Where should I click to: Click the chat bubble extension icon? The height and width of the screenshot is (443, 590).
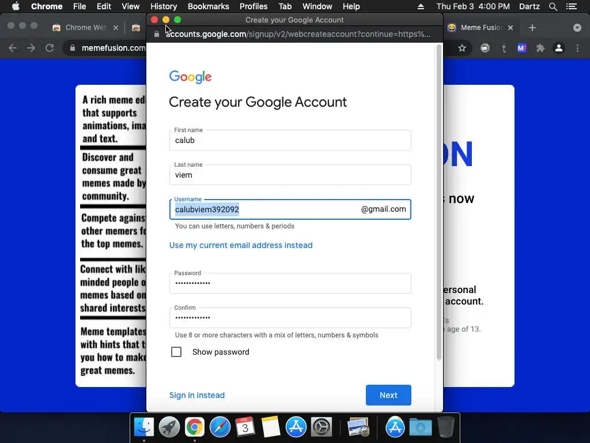pos(485,48)
